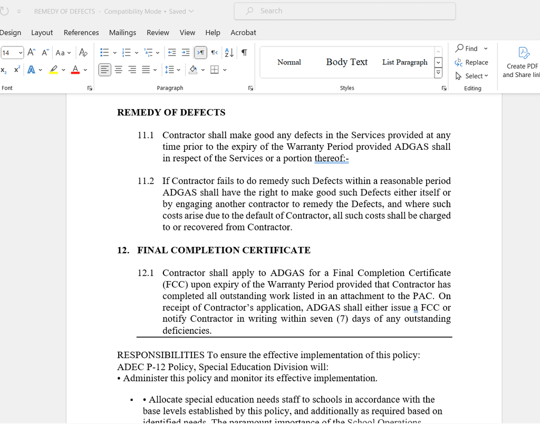
Task: Toggle left-to-right text direction
Action: coord(200,52)
